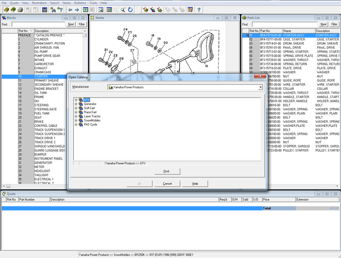Click the Quote panel pencil icon
The width and height of the screenshot is (341, 258).
coord(4,194)
